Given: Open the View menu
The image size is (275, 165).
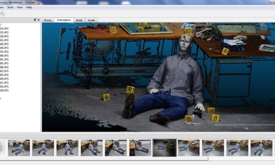Looking at the screenshot, I should point(20,7).
